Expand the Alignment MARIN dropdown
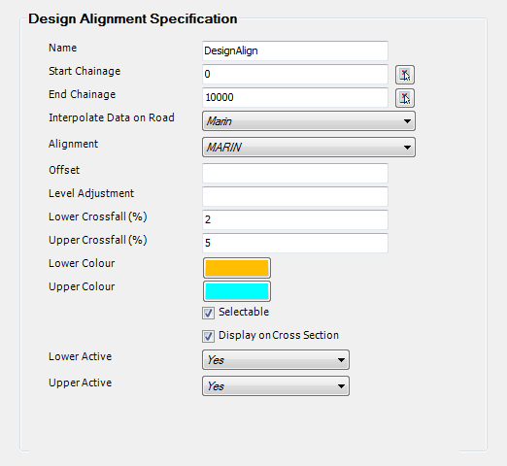This screenshot has height=466, width=507. coord(309,148)
